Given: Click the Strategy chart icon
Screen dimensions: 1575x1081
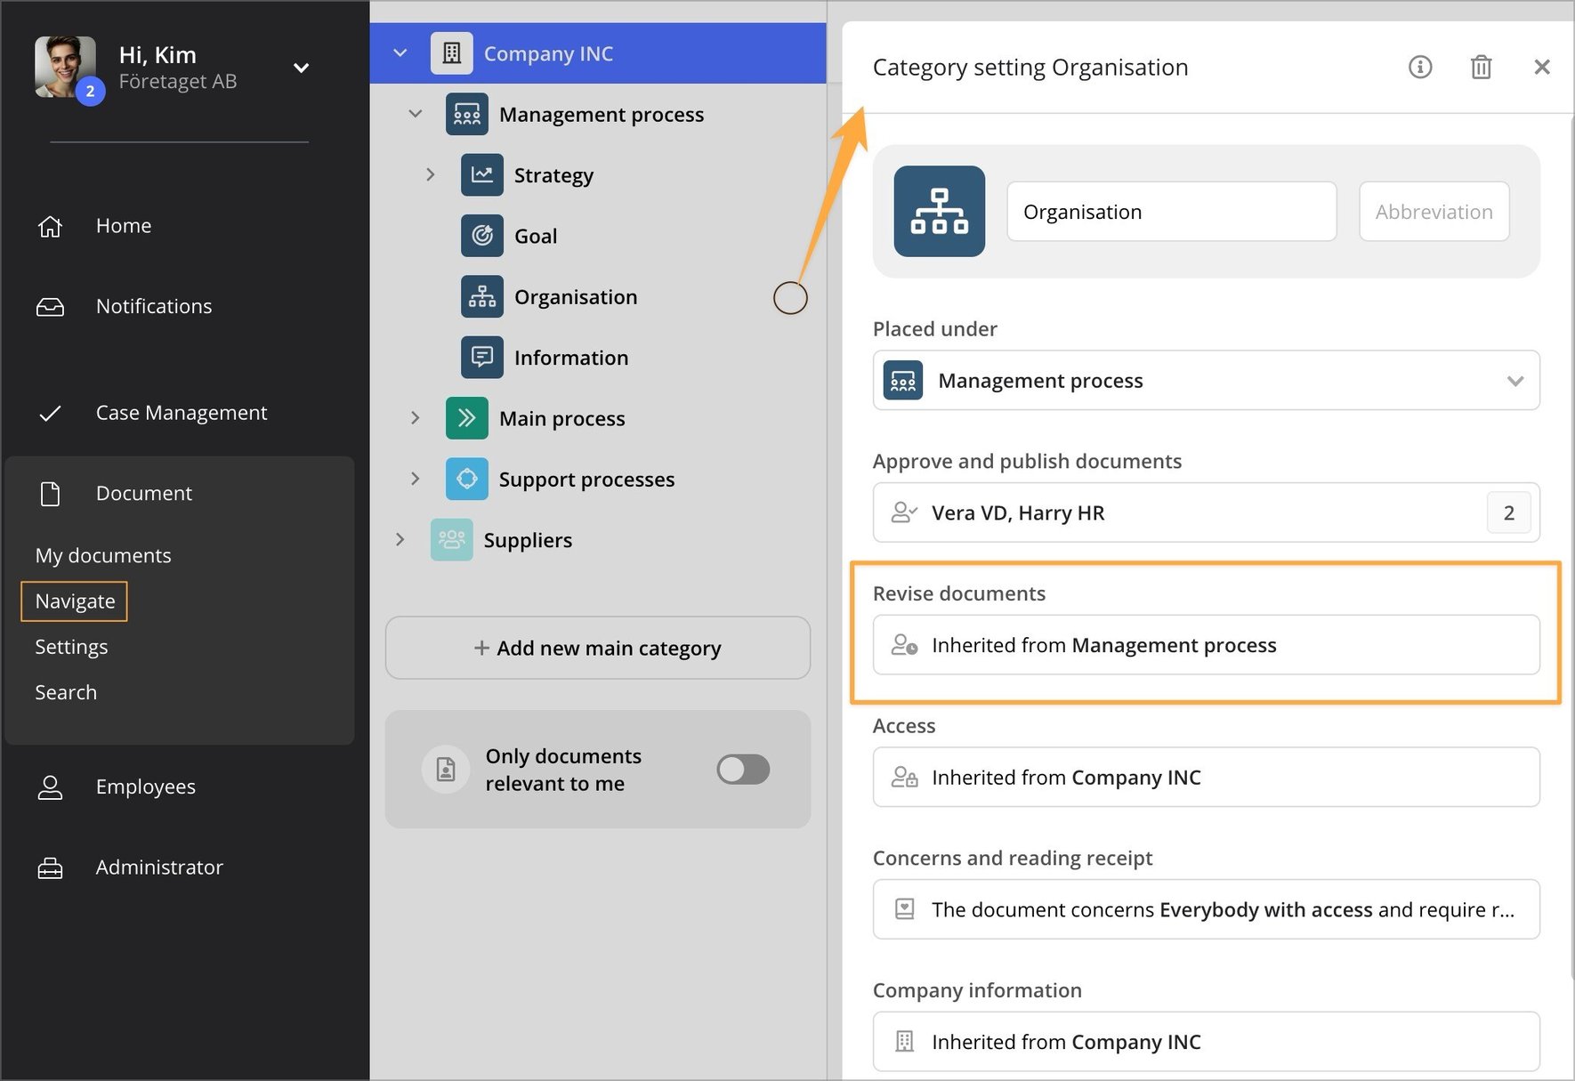Looking at the screenshot, I should tap(482, 174).
